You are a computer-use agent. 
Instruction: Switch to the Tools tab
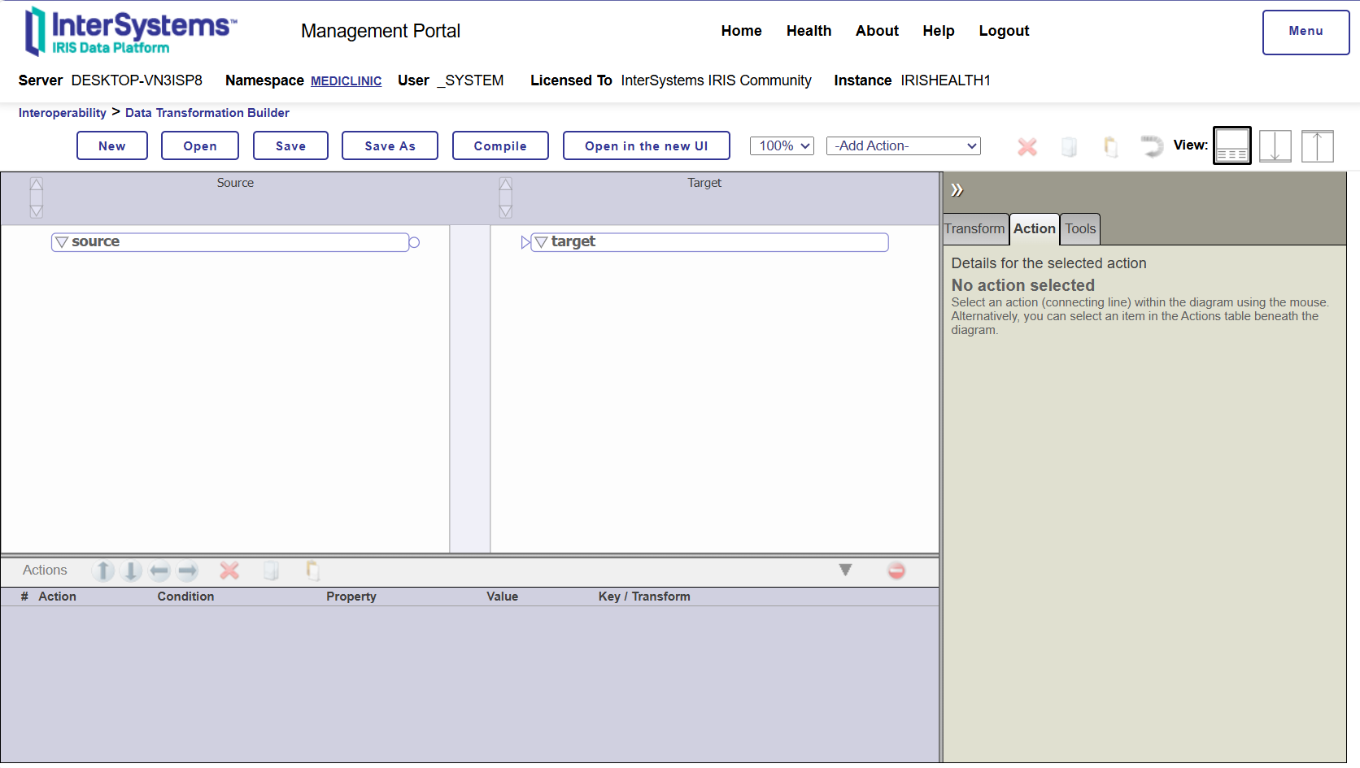coord(1080,229)
